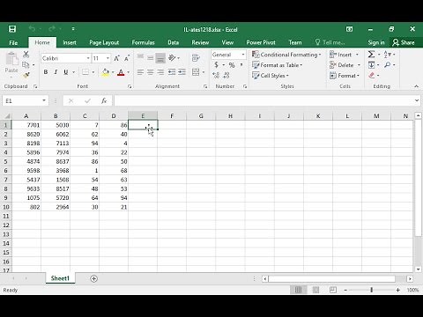Viewport: 423px width, 317px height.
Task: Click the Wrap Text icon
Action: (x=196, y=57)
